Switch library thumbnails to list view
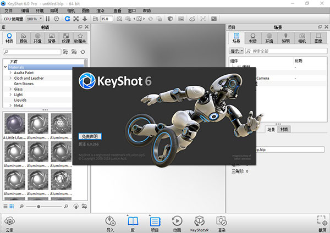This screenshot has width=330, height=233. (5, 206)
